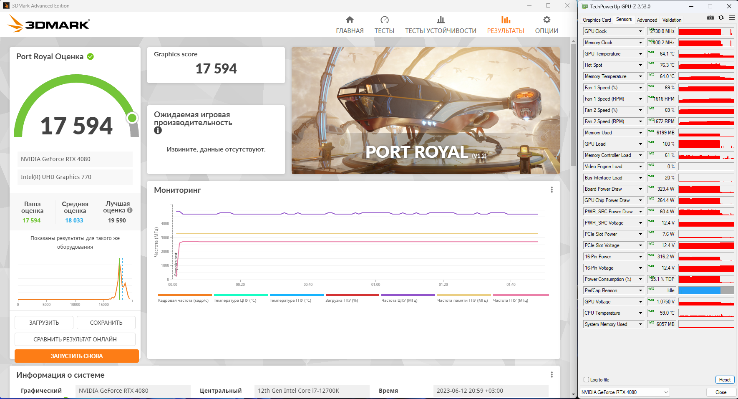The height and width of the screenshot is (399, 738).
Task: Open the ОПЦИИ settings section
Action: tap(547, 25)
